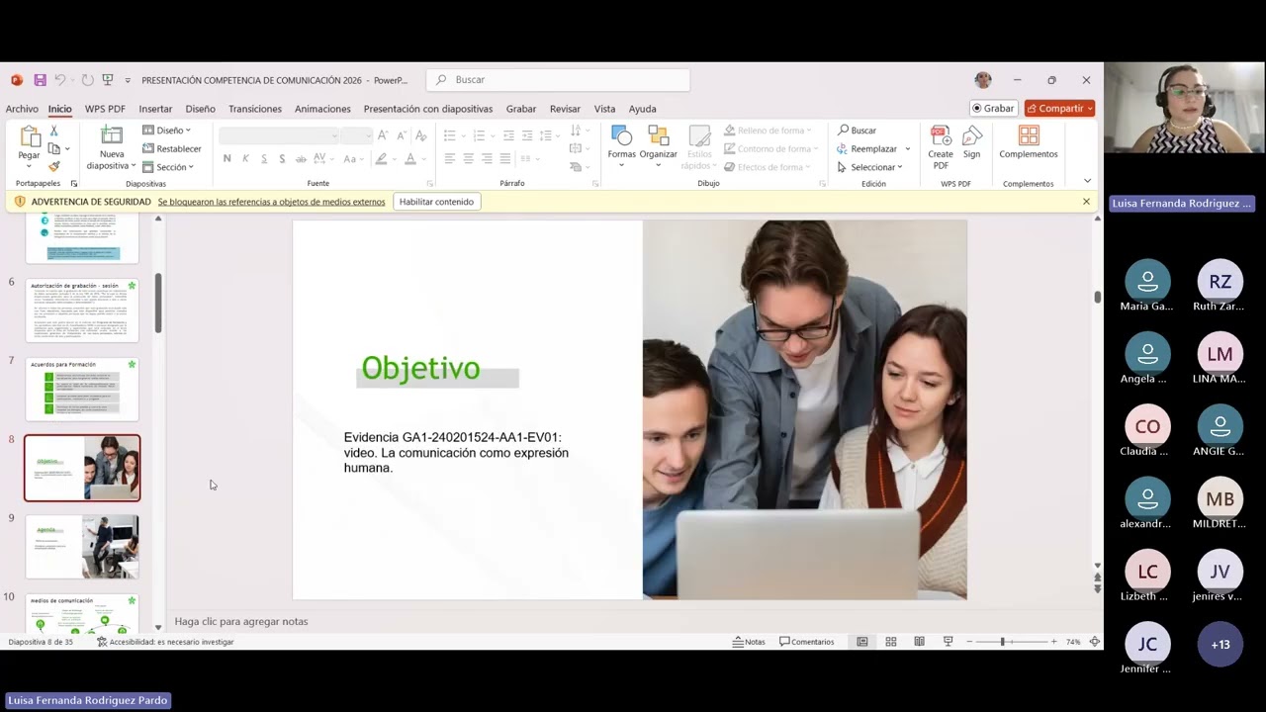Open the Archivo menu
Viewport: 1266px width, 712px height.
22,109
